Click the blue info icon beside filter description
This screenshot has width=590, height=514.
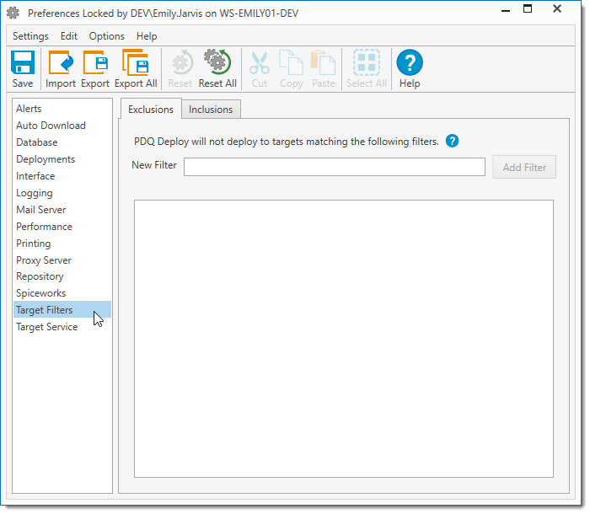click(x=452, y=142)
